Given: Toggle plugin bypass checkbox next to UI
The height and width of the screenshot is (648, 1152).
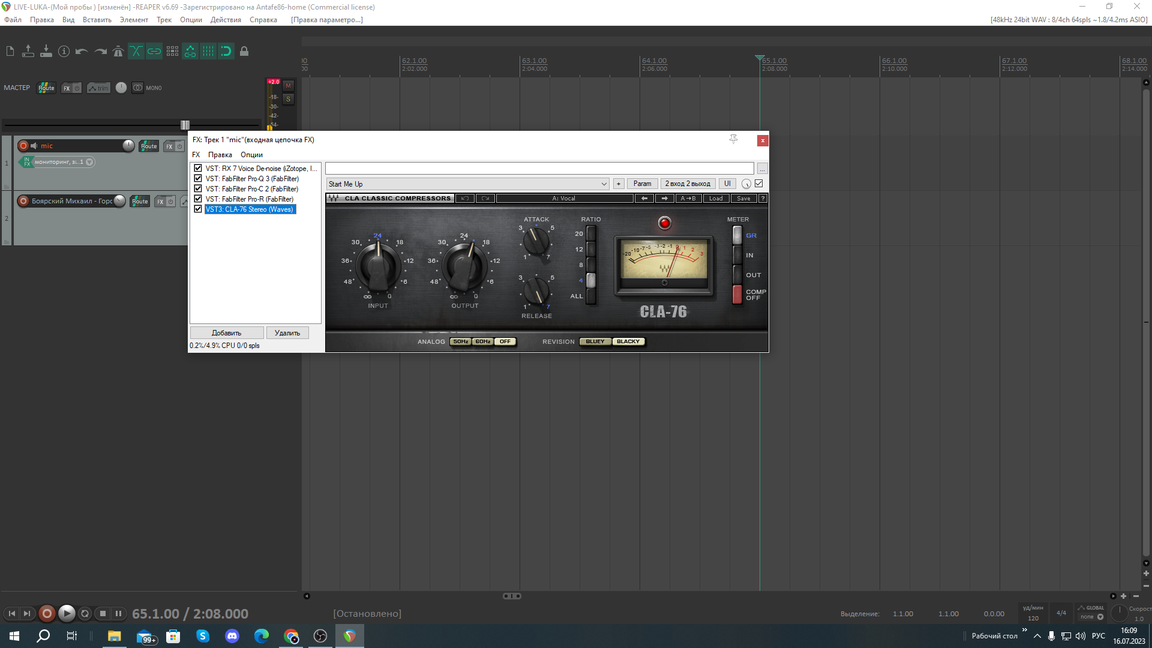Looking at the screenshot, I should [759, 184].
